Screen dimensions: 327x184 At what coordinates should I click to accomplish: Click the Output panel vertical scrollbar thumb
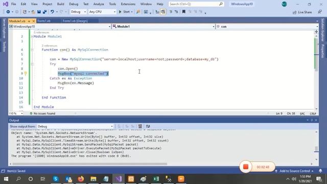pos(316,149)
